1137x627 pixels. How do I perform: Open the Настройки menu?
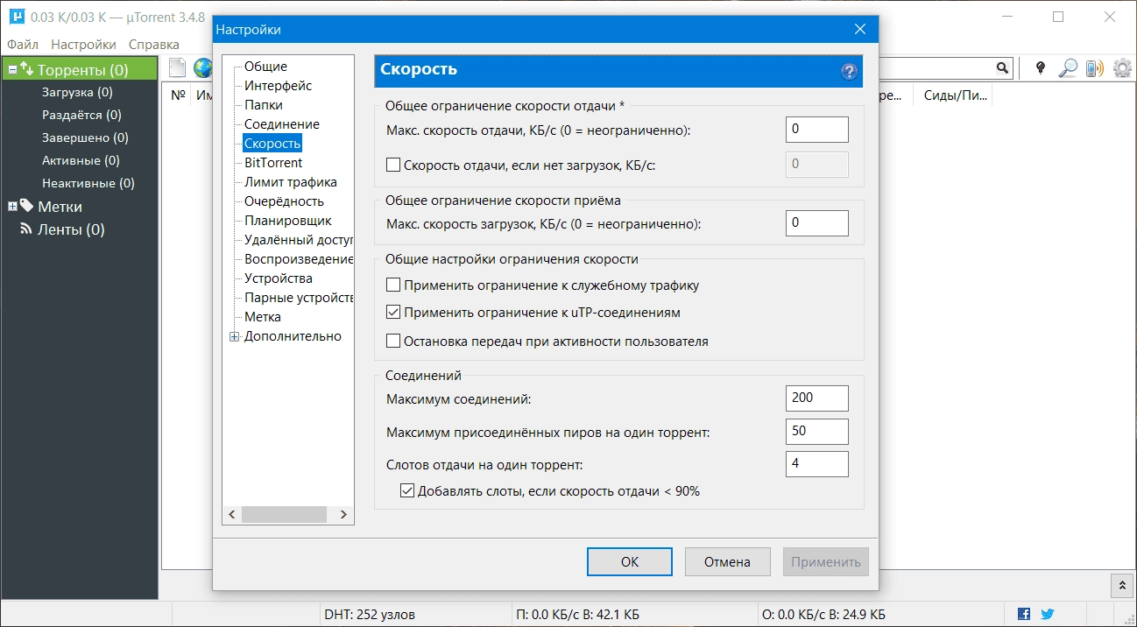(85, 43)
